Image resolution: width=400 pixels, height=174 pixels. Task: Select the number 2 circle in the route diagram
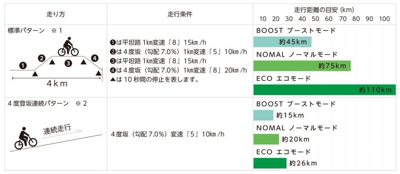tap(42, 58)
